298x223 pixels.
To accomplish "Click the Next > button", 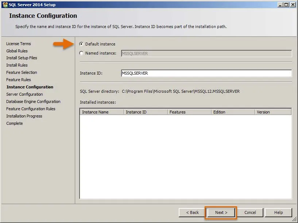I will pyautogui.click(x=221, y=212).
